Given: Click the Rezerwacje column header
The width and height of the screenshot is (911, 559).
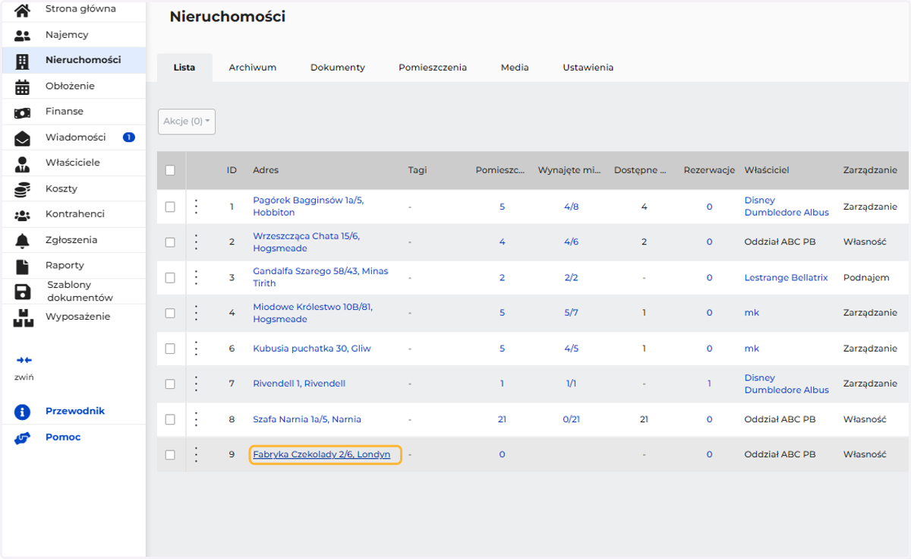Looking at the screenshot, I should [709, 170].
